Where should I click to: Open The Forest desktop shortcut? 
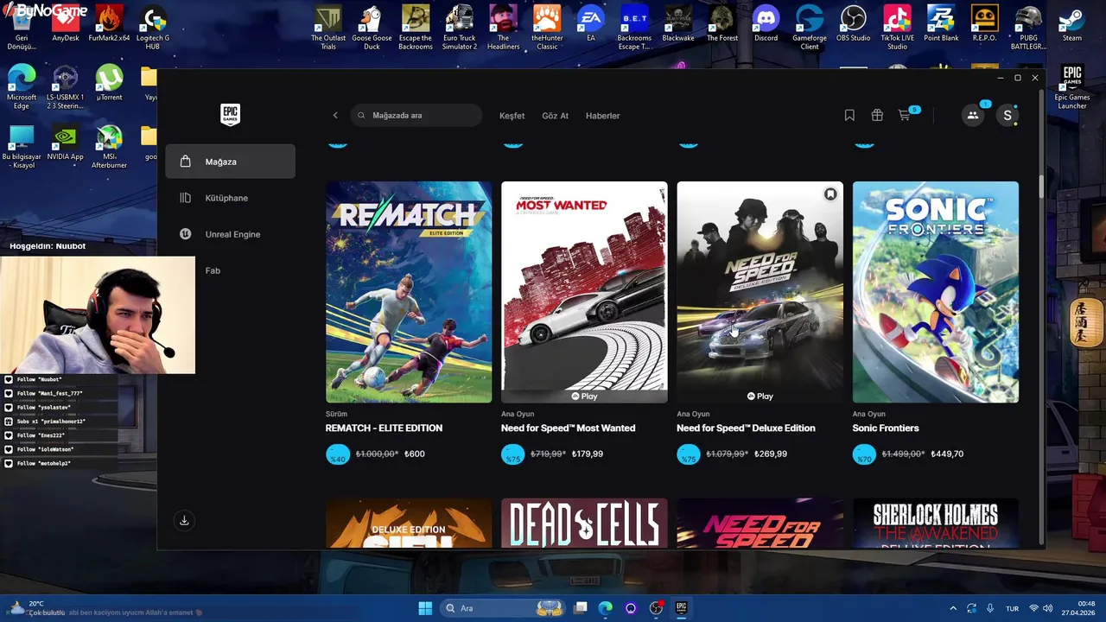pos(722,23)
